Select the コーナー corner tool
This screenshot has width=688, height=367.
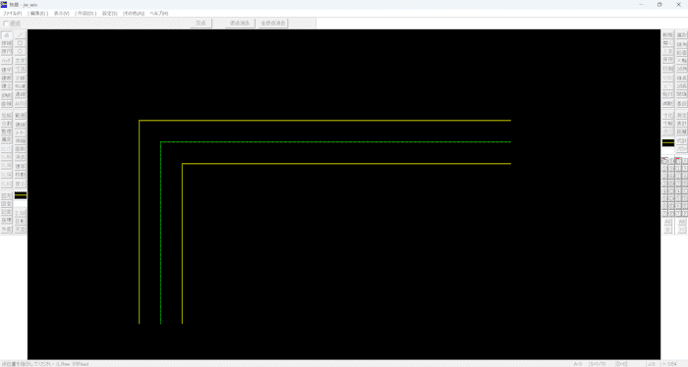point(21,132)
